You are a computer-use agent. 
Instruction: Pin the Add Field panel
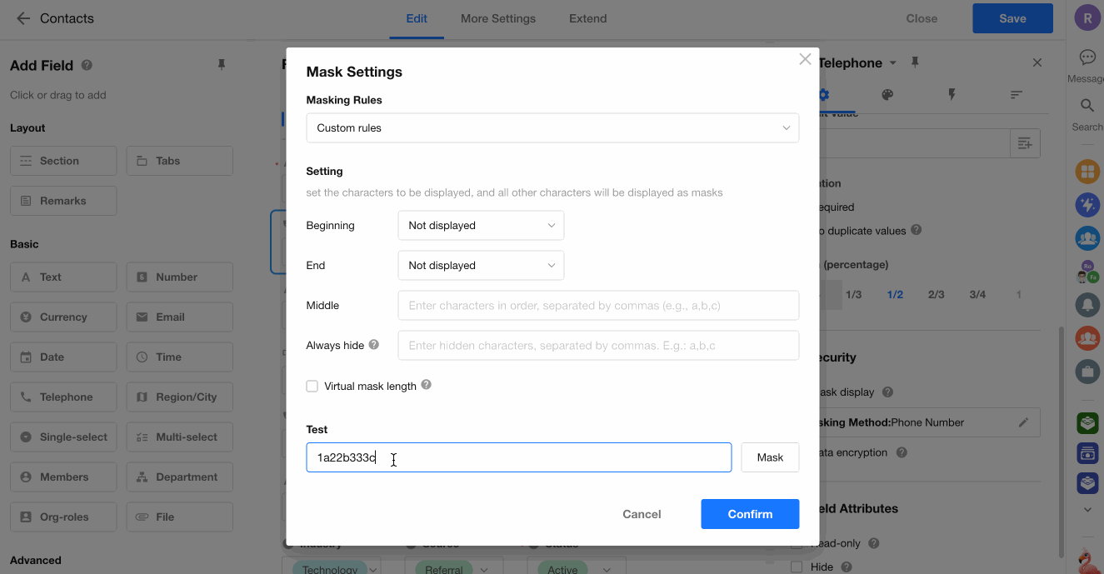point(222,65)
